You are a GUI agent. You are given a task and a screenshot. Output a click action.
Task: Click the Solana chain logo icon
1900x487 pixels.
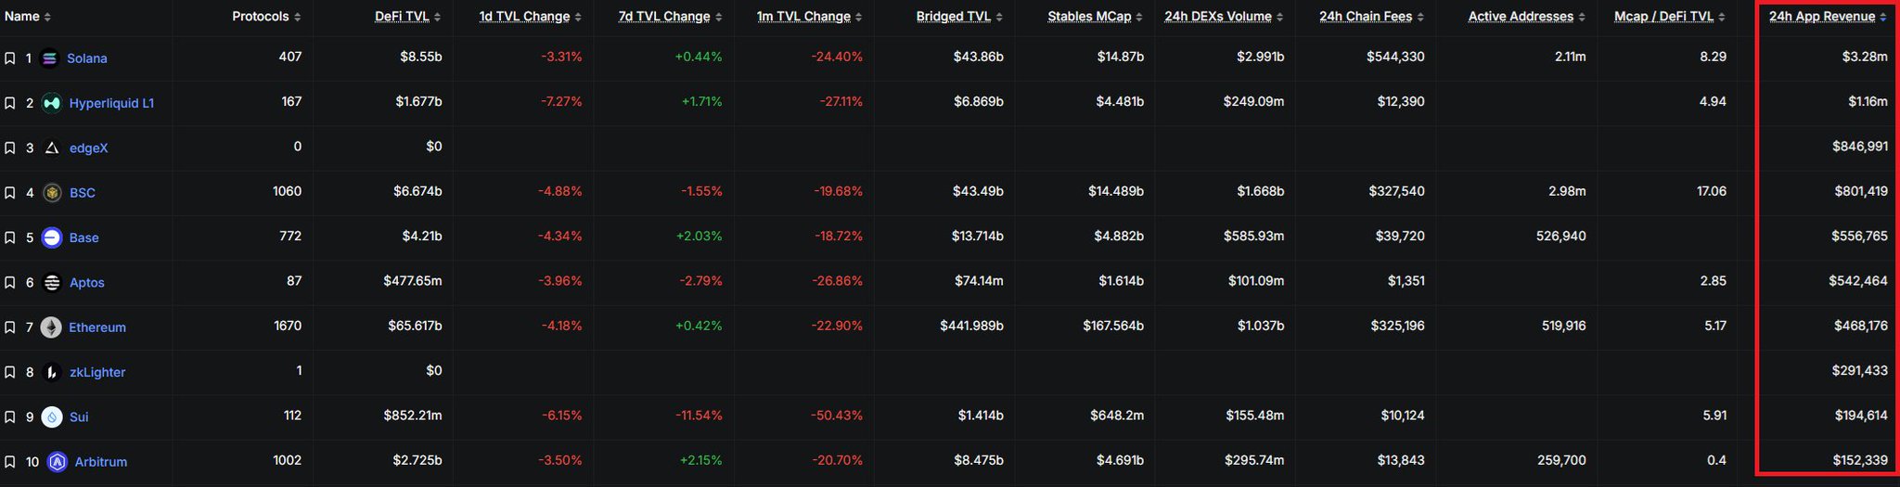[49, 58]
